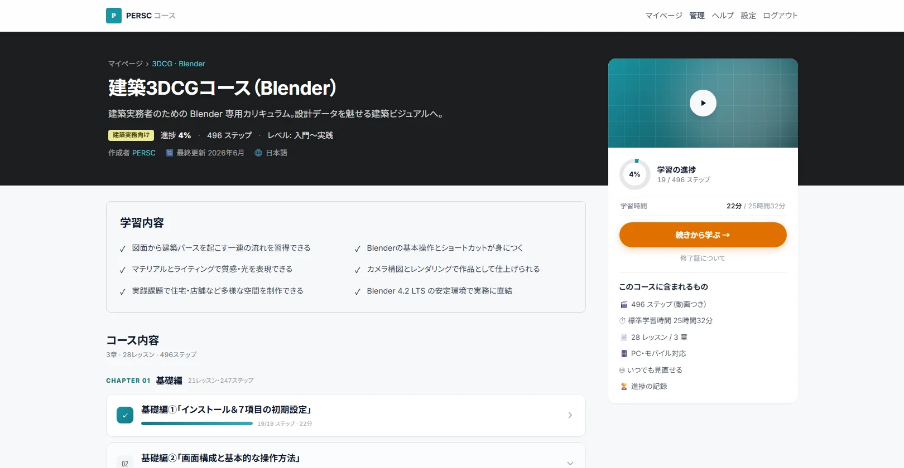Viewport: 904px width, 468px height.
Task: Open the 修了証について link
Action: pos(703,259)
